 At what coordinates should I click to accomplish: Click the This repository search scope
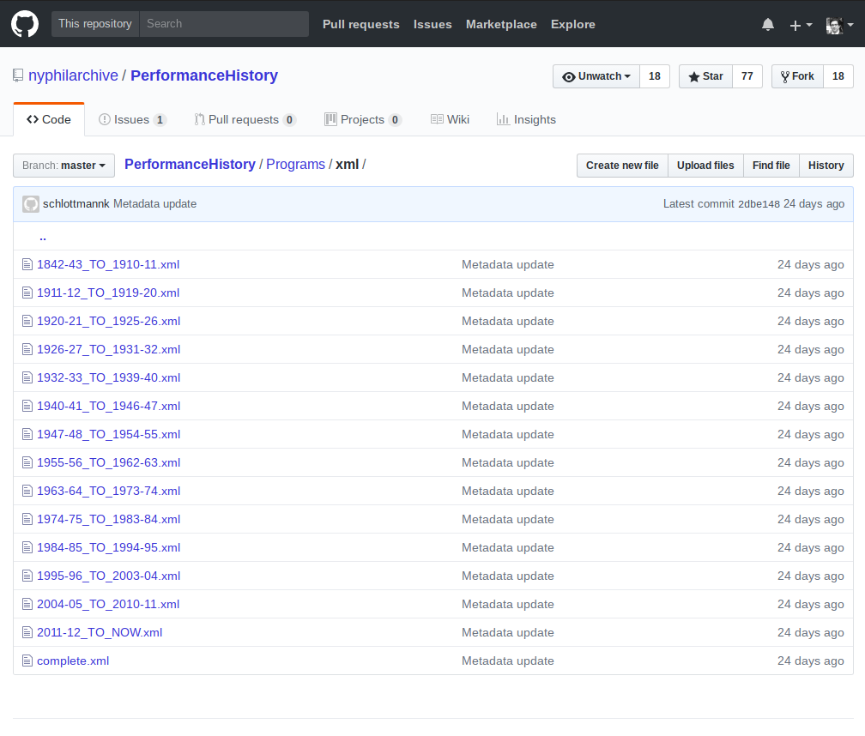point(95,24)
